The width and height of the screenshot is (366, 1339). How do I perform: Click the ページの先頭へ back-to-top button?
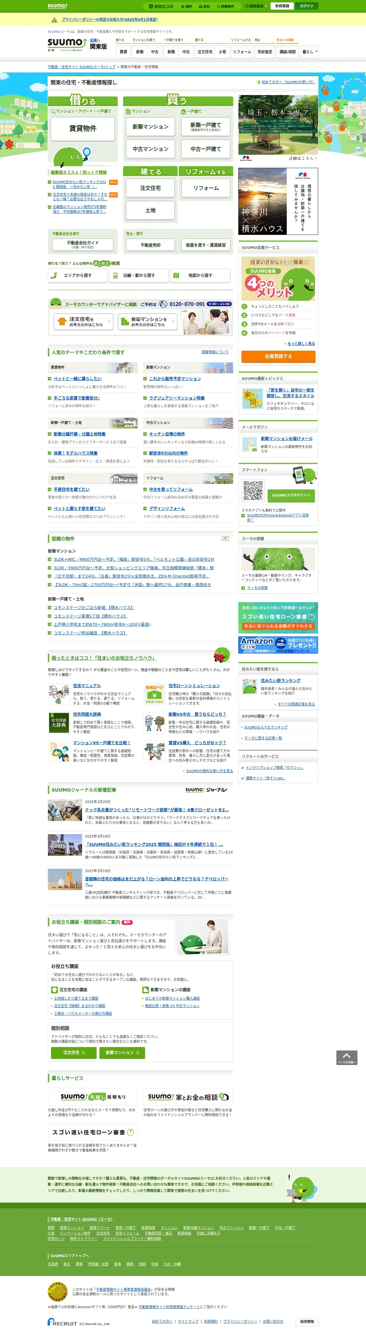pyautogui.click(x=346, y=1057)
